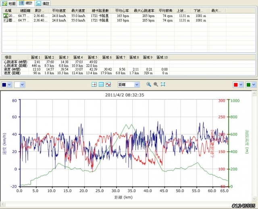This screenshot has width=258, height=209.
Task: Select the cycling activity row icon
Action: [x=6, y=16]
